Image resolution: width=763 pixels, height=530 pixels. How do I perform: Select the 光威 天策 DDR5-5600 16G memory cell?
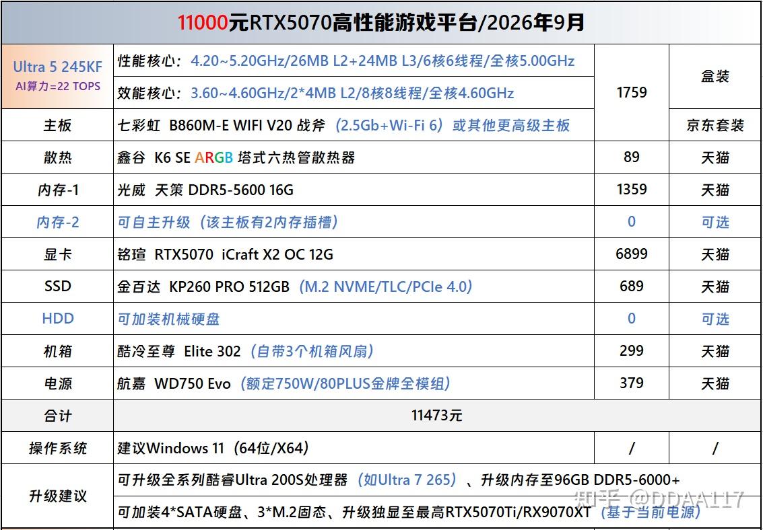tap(354, 190)
